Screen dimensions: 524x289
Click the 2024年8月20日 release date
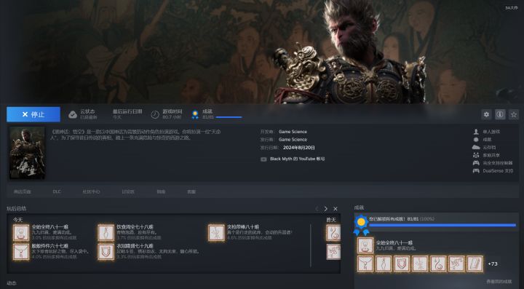(x=299, y=148)
